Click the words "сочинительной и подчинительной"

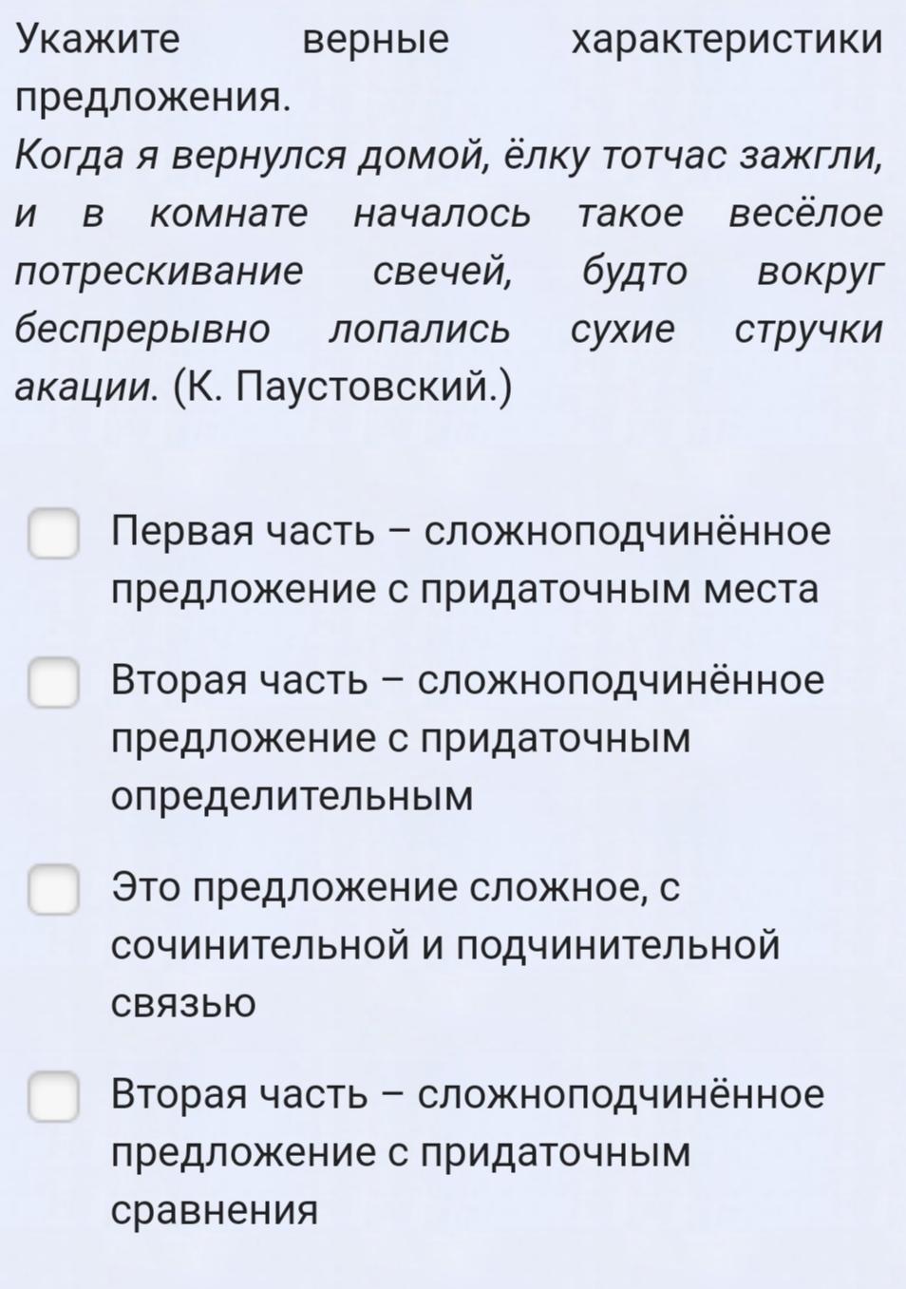pos(445,947)
